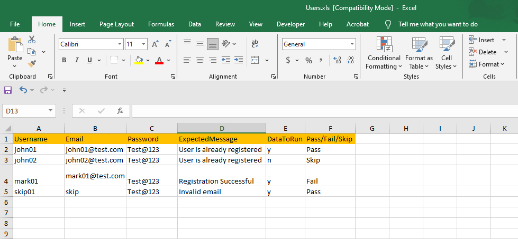Click the Orientation text angle icon
518x239 pixels.
click(226, 43)
